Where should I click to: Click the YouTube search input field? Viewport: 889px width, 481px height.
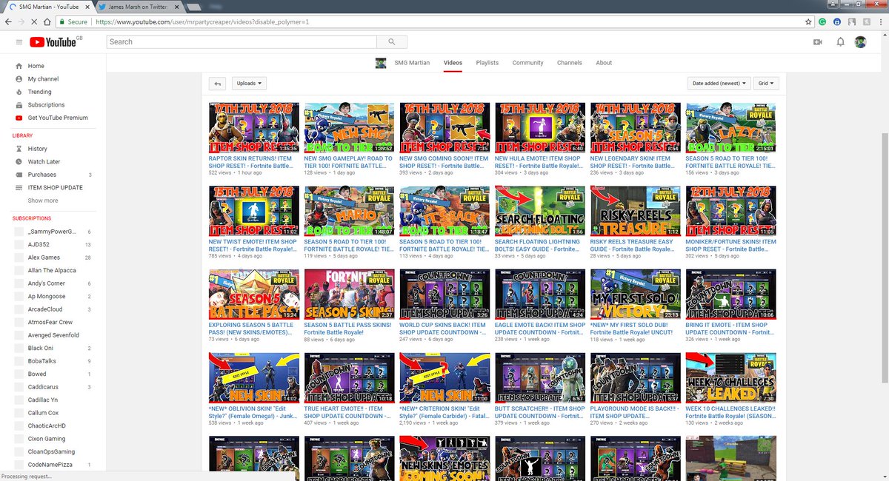tap(240, 42)
